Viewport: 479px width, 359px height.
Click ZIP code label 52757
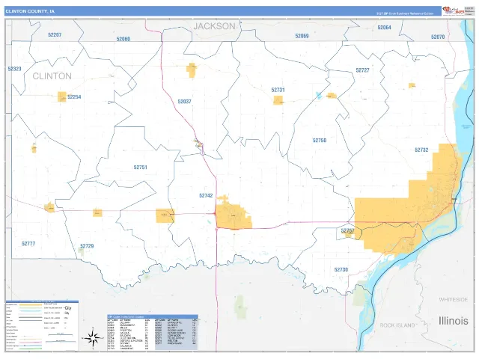[347, 230]
